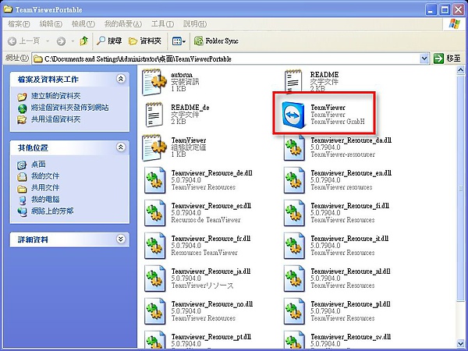Click the Windows flag logo in menu bar
Viewport: 468px width, 351px height.
(x=454, y=24)
